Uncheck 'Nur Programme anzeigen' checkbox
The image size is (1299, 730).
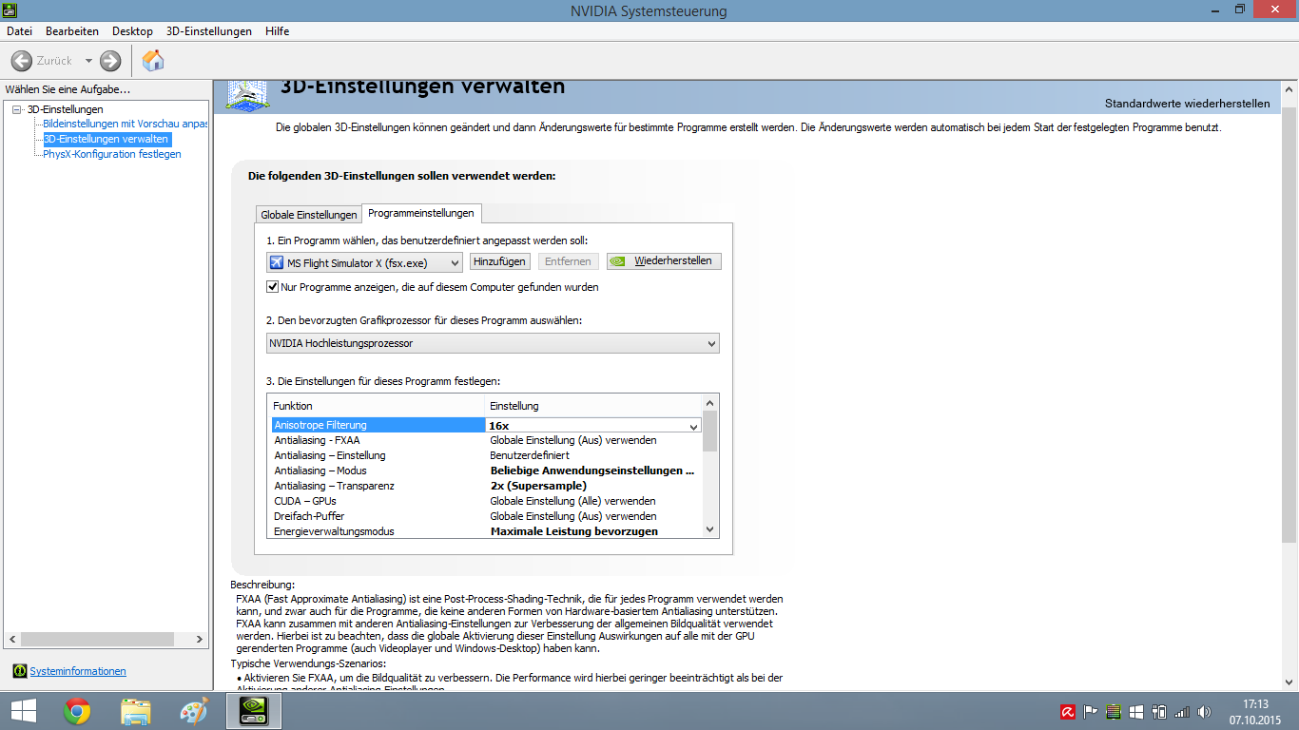[x=273, y=287]
